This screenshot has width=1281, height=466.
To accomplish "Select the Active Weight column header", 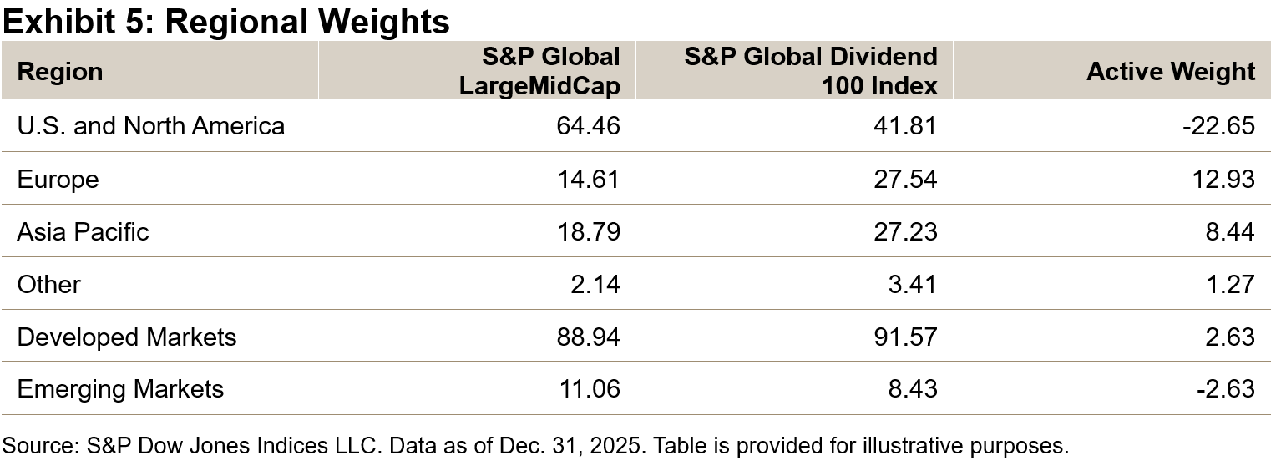I will click(1170, 72).
